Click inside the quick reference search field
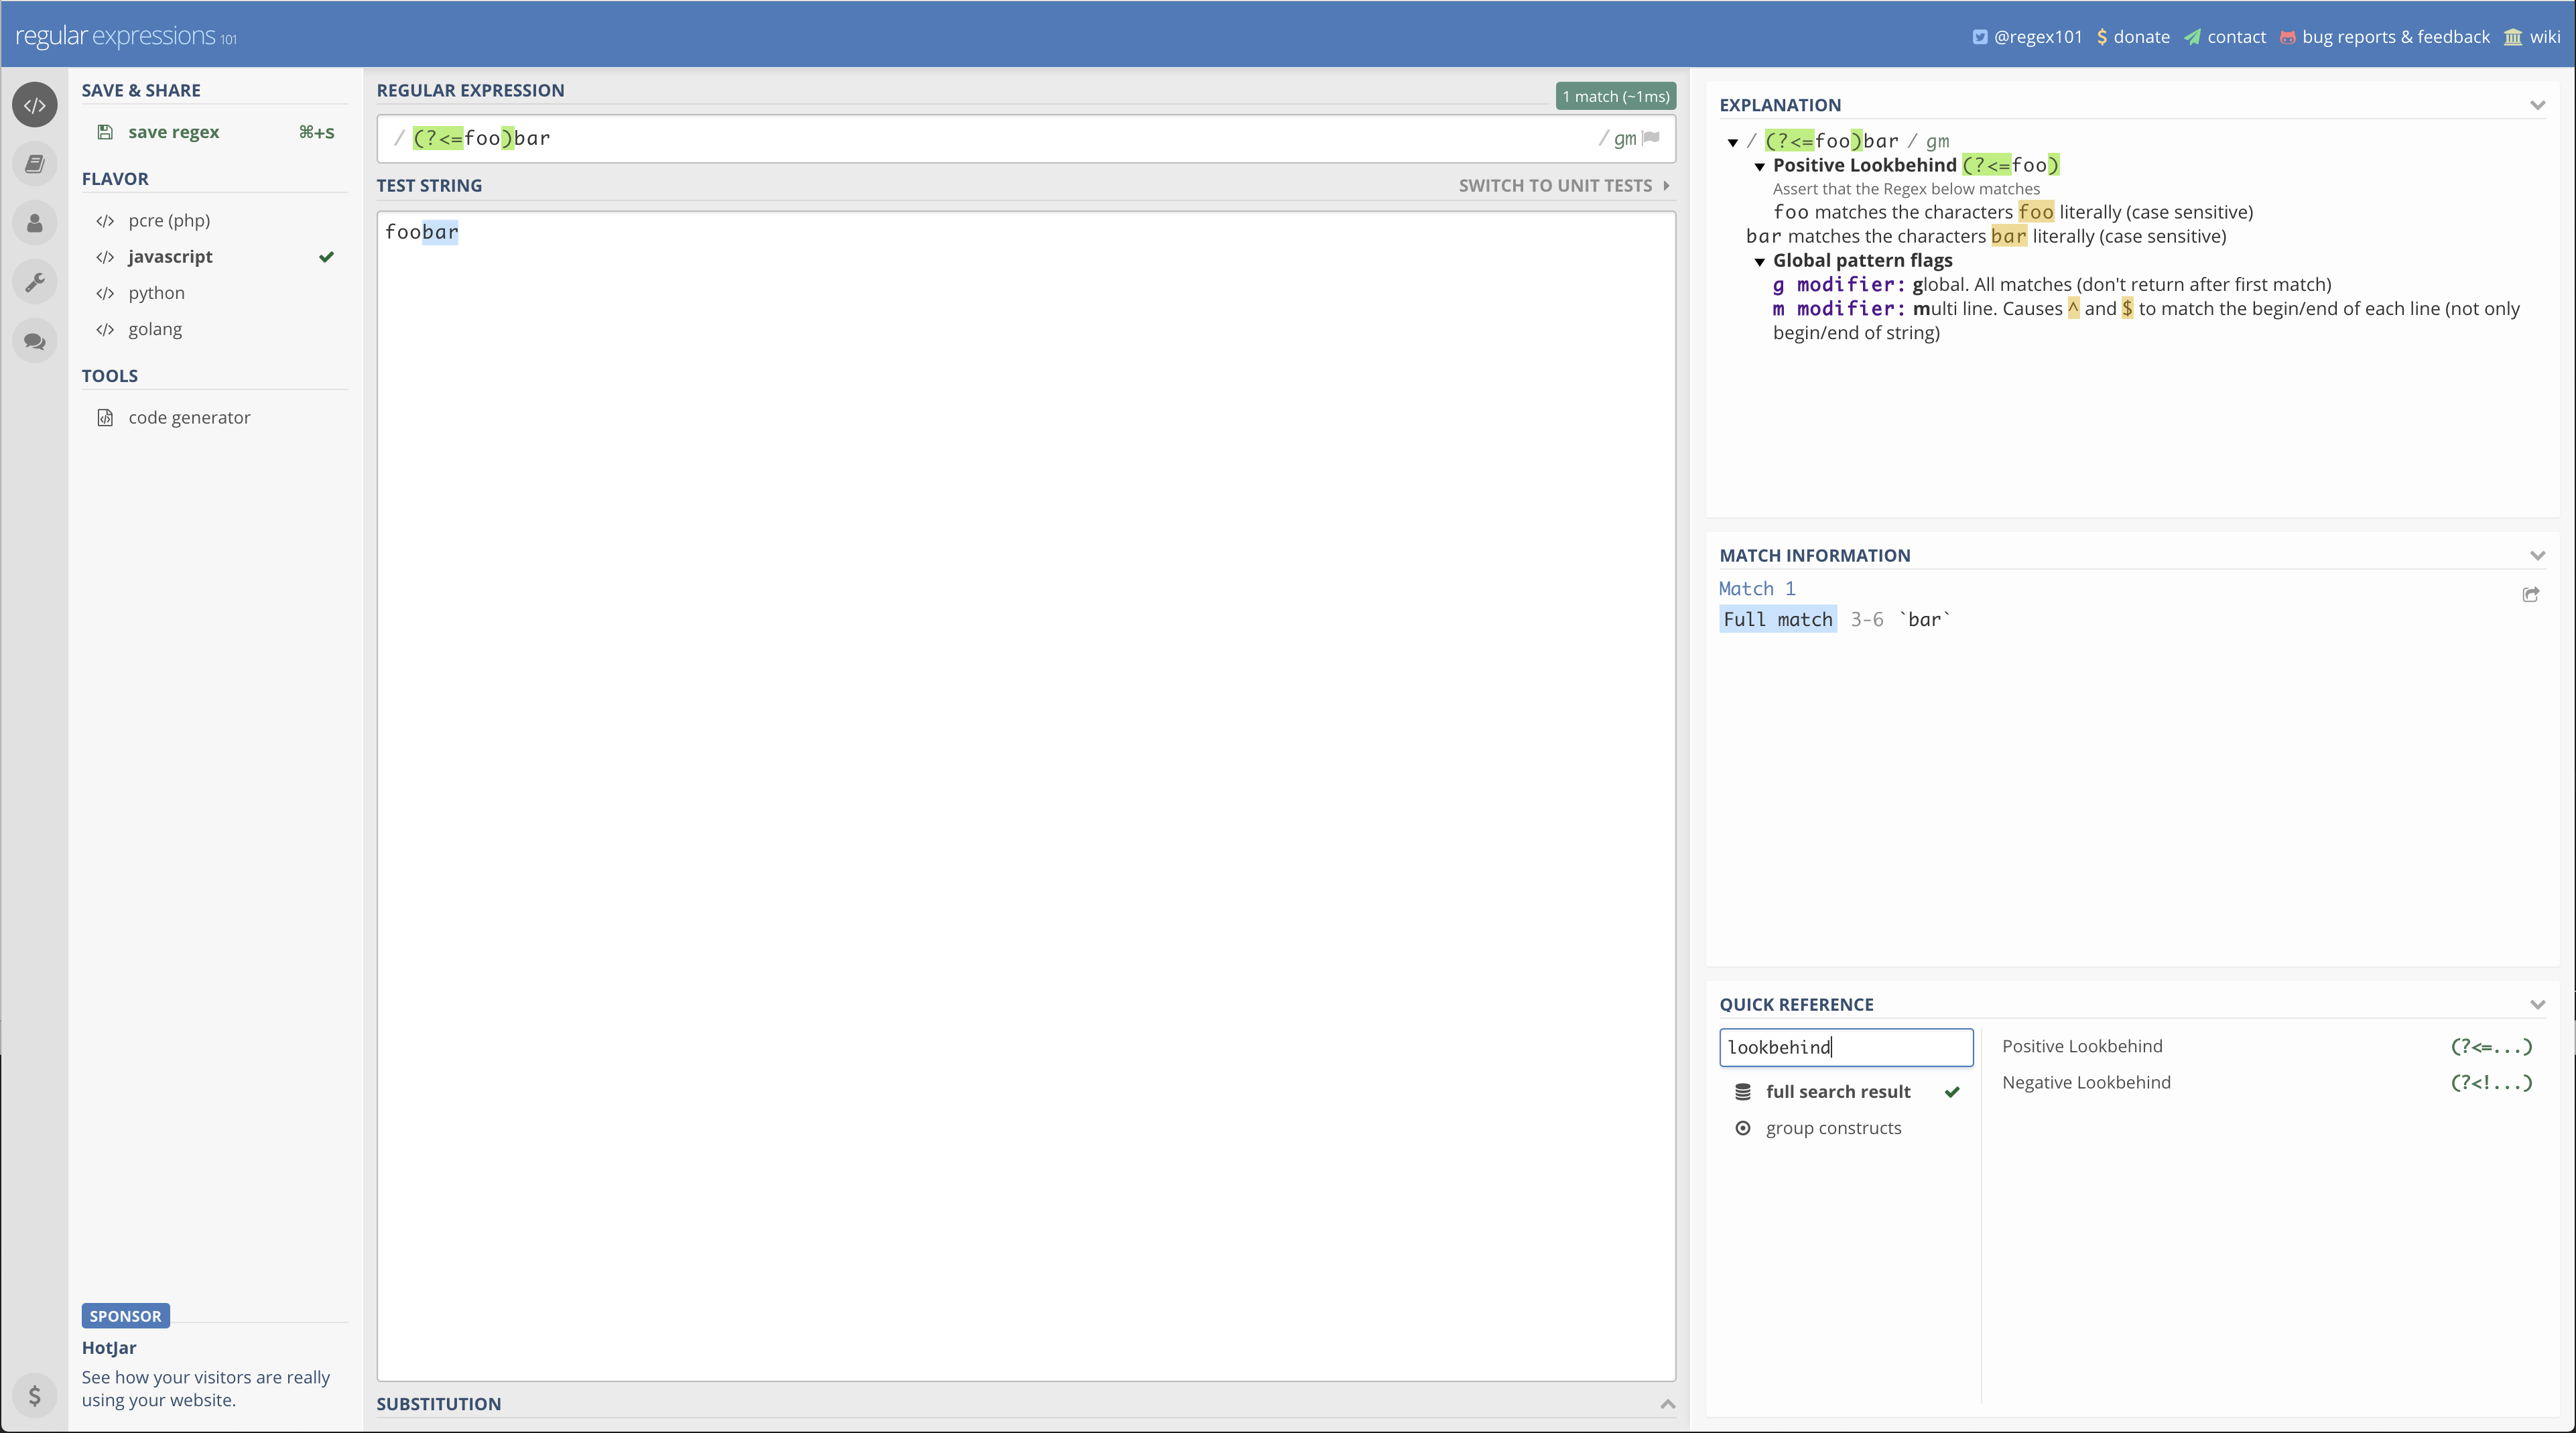Image resolution: width=2576 pixels, height=1433 pixels. click(1846, 1047)
